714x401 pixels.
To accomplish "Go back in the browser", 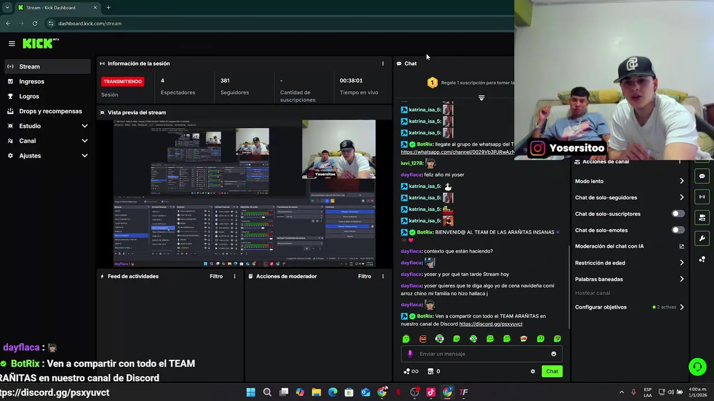I will tap(8, 23).
